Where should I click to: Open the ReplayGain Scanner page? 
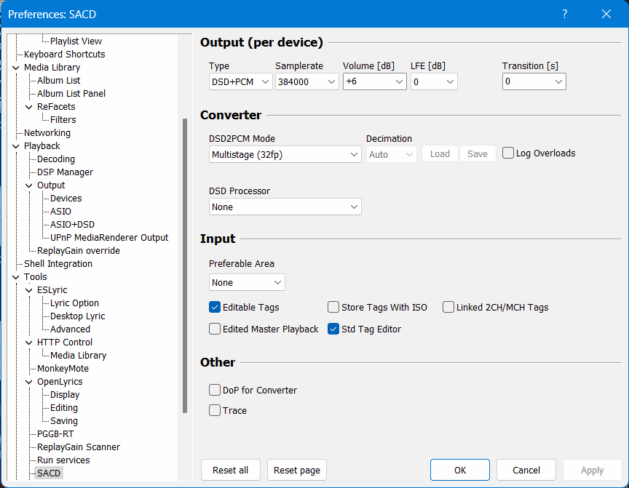click(79, 447)
